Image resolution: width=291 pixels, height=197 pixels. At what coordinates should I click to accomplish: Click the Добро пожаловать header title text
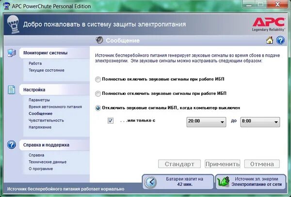104,24
